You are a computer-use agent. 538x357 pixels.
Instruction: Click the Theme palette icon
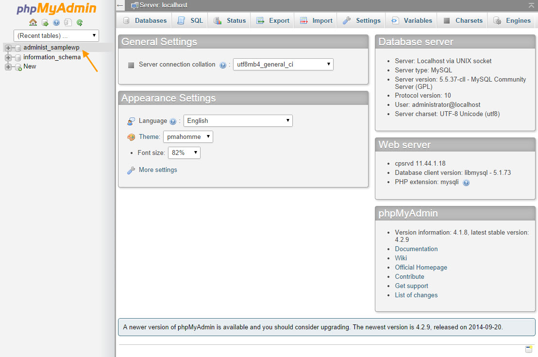131,137
